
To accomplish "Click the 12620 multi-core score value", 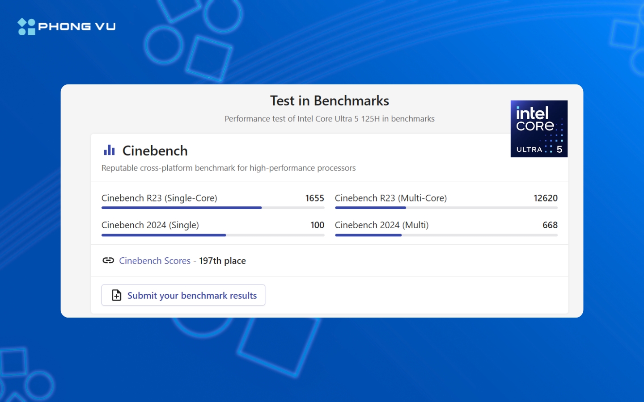I will click(x=545, y=198).
